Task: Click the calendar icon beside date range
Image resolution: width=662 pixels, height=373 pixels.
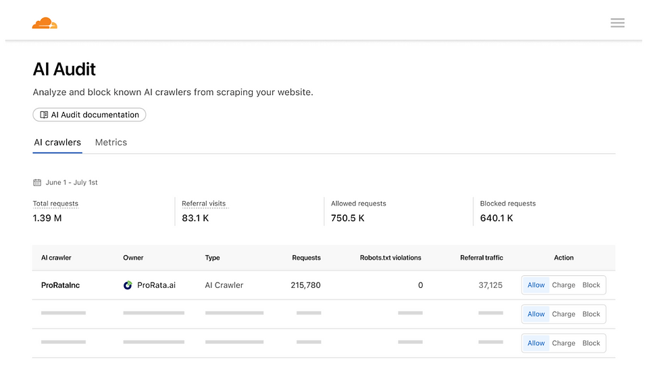Action: pos(37,183)
